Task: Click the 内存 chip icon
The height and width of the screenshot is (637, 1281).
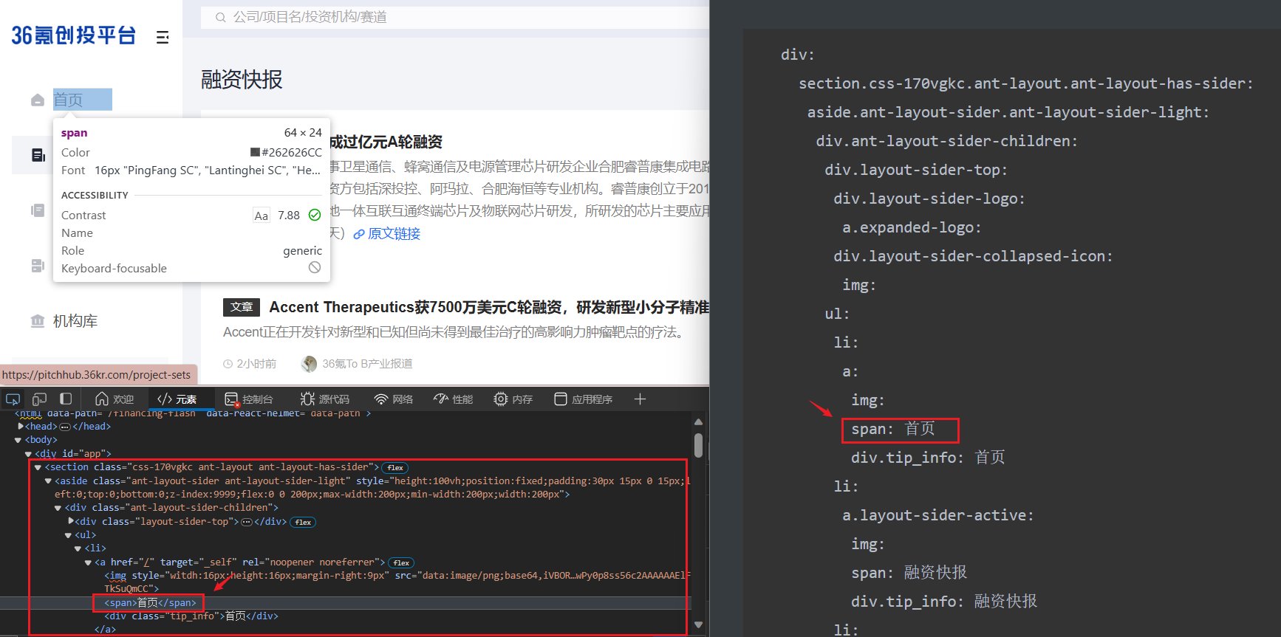Action: point(501,399)
